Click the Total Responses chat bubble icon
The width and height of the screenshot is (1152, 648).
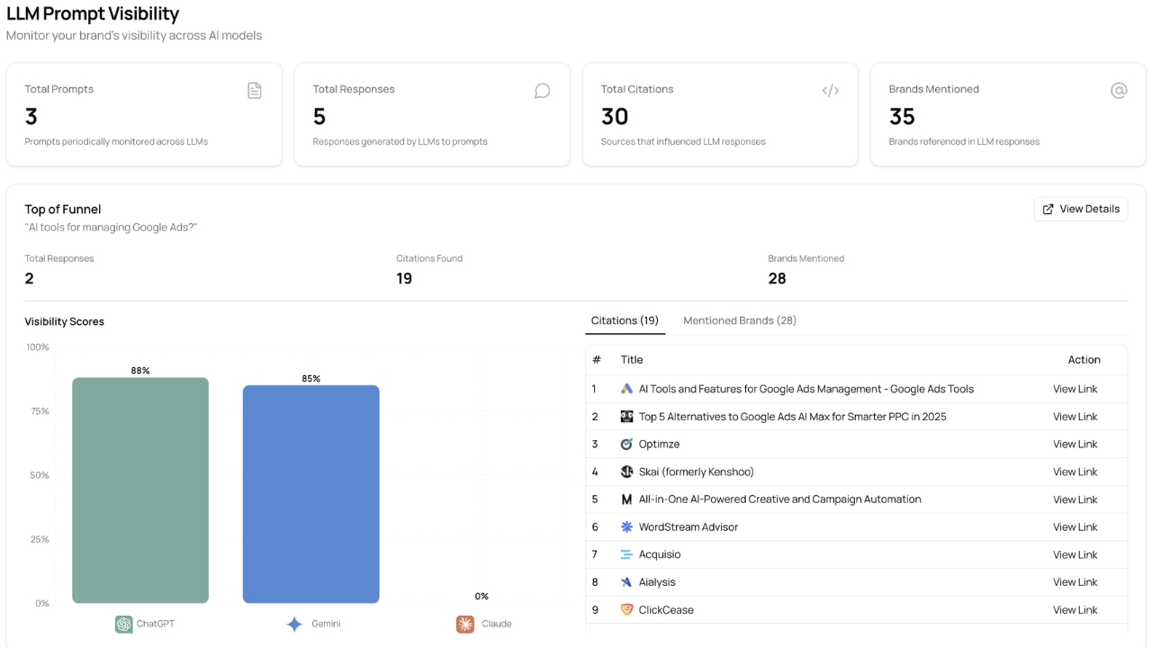point(542,90)
